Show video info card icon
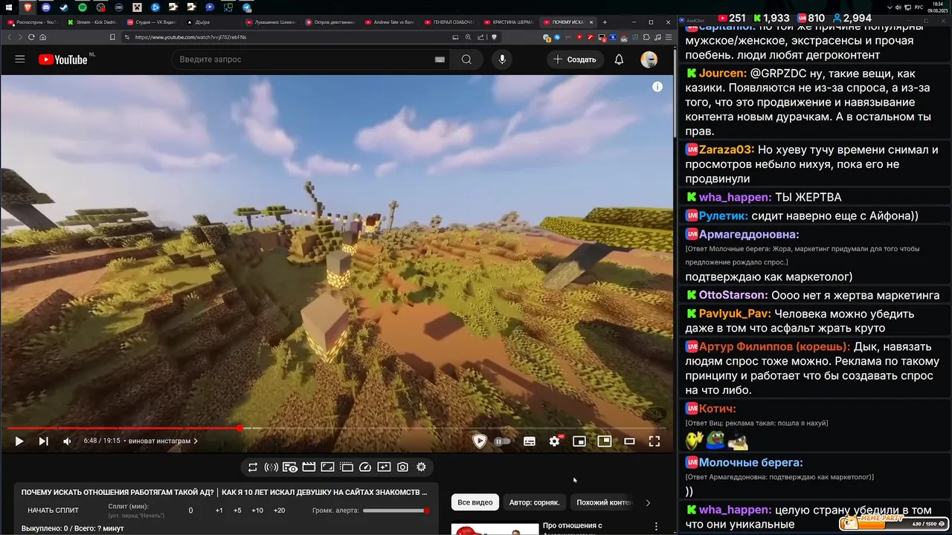952x535 pixels. tap(657, 87)
